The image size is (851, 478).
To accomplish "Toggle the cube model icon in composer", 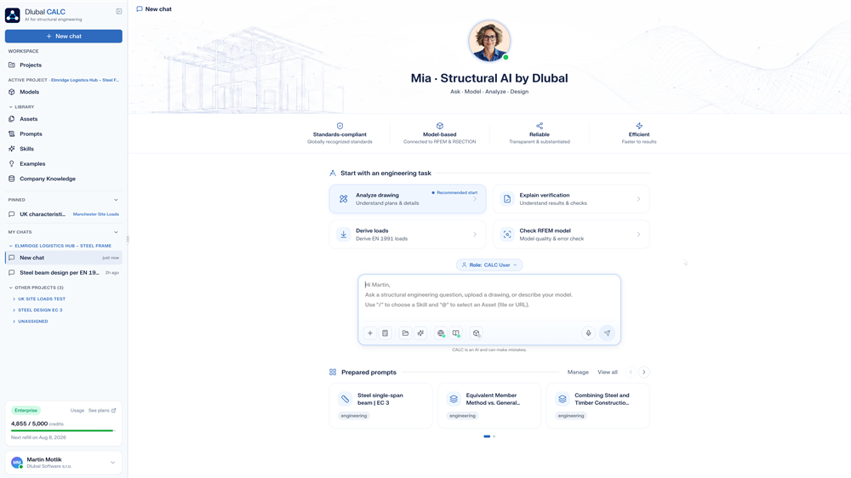I will [x=476, y=333].
